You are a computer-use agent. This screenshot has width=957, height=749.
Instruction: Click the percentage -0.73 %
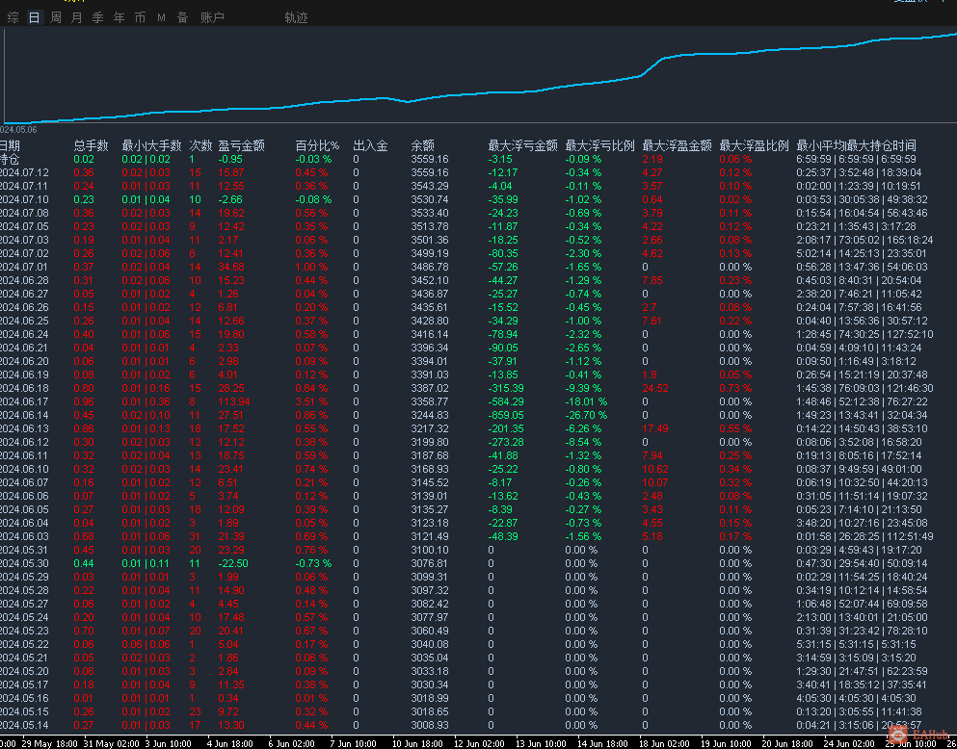click(314, 563)
